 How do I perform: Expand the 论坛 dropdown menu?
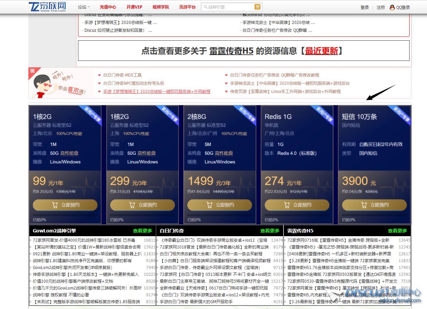(x=84, y=7)
